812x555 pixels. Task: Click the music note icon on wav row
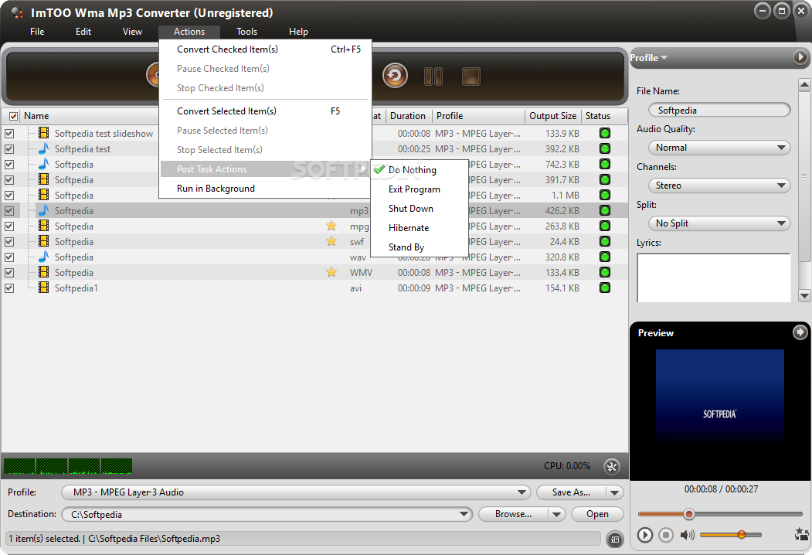(44, 257)
